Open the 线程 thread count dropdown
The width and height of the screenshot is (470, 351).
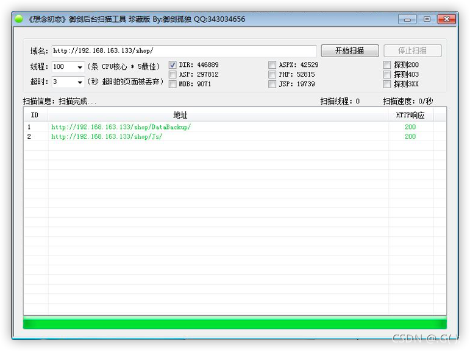point(80,67)
